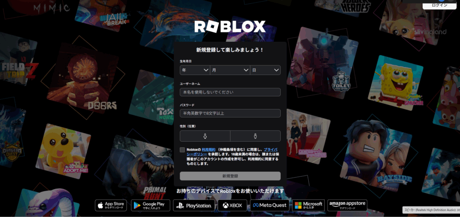Image resolution: width=460 pixels, height=217 pixels.
Task: Check the terms of use agreement checkbox
Action: 182,150
